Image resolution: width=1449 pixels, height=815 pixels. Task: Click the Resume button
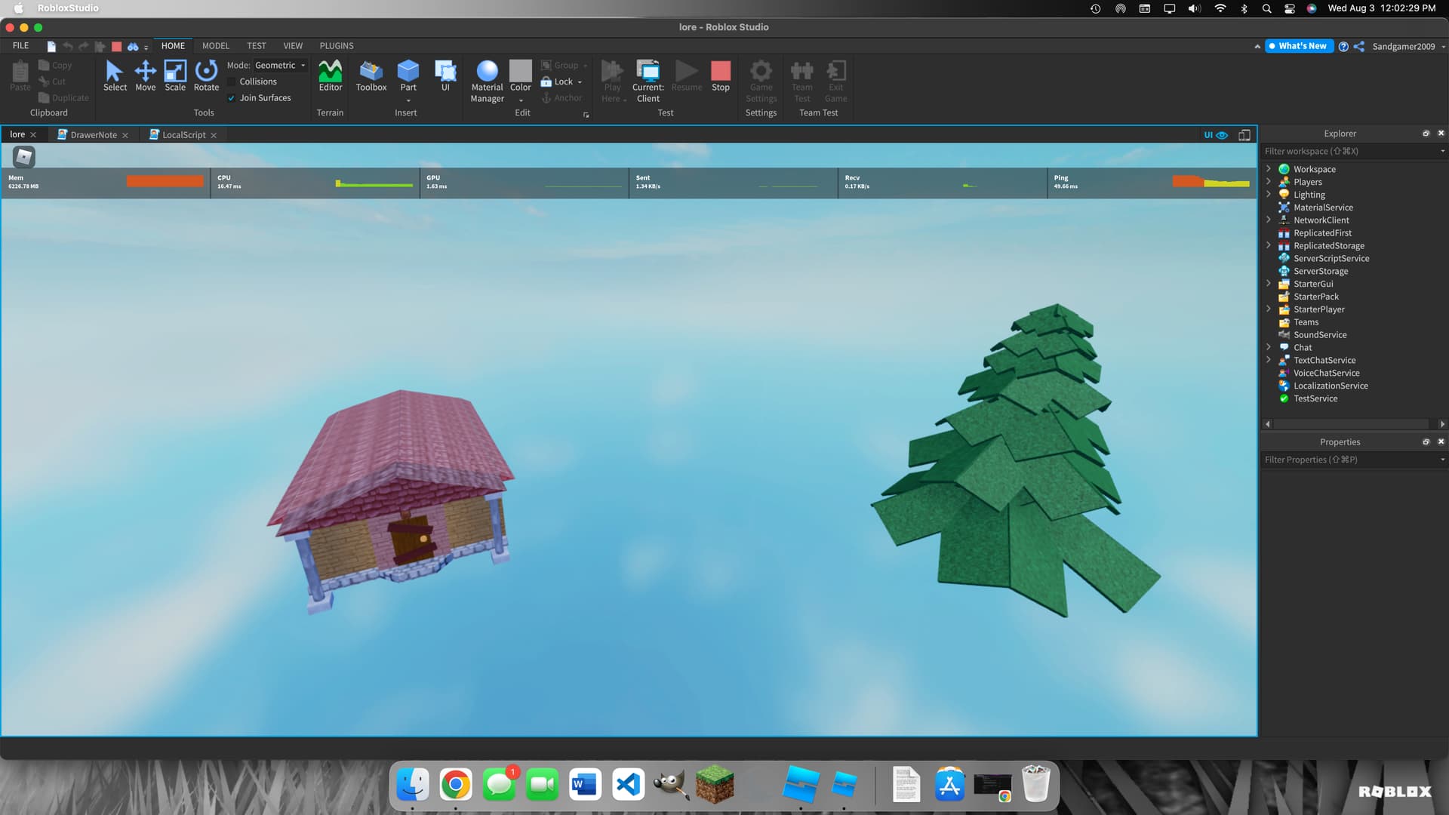pos(687,75)
